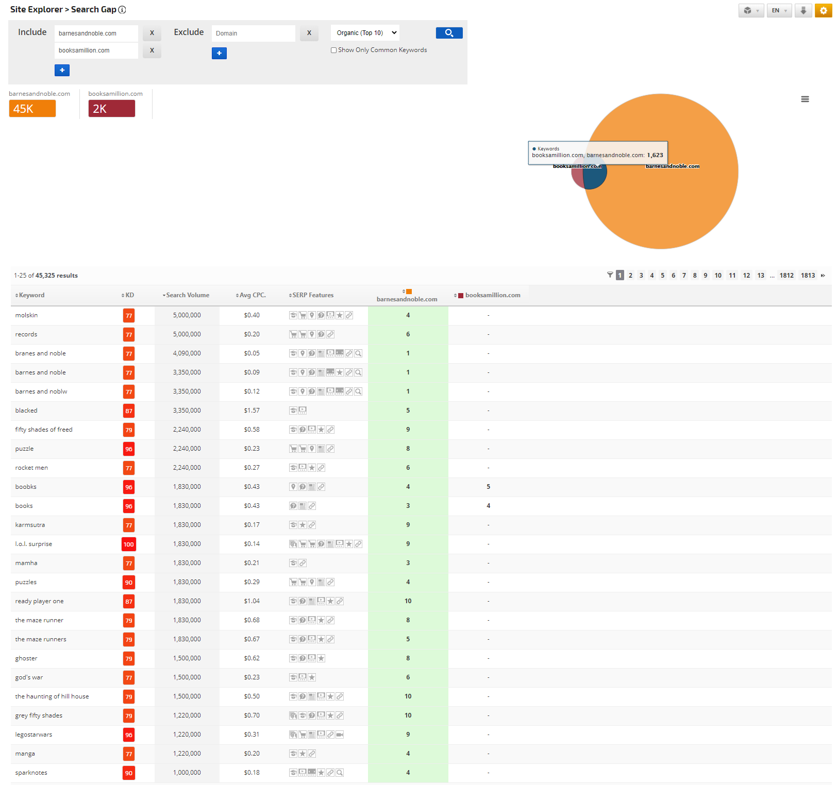Remove barnesandnoble.com with its X button

point(152,33)
